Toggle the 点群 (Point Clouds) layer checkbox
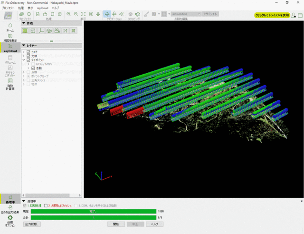 28,72
